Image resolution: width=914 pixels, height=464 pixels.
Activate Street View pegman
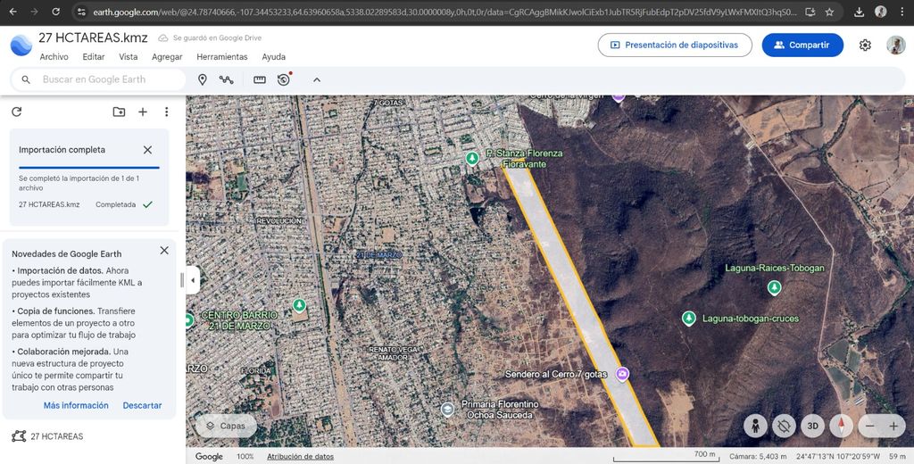(x=755, y=427)
